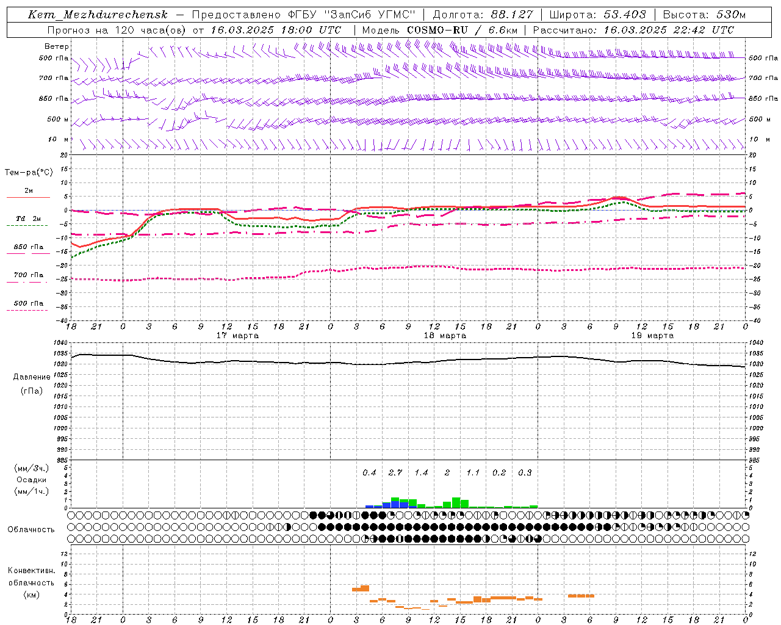Click the 'Осадки' precipitation label
Image resolution: width=781 pixels, height=625 pixels.
click(x=32, y=480)
